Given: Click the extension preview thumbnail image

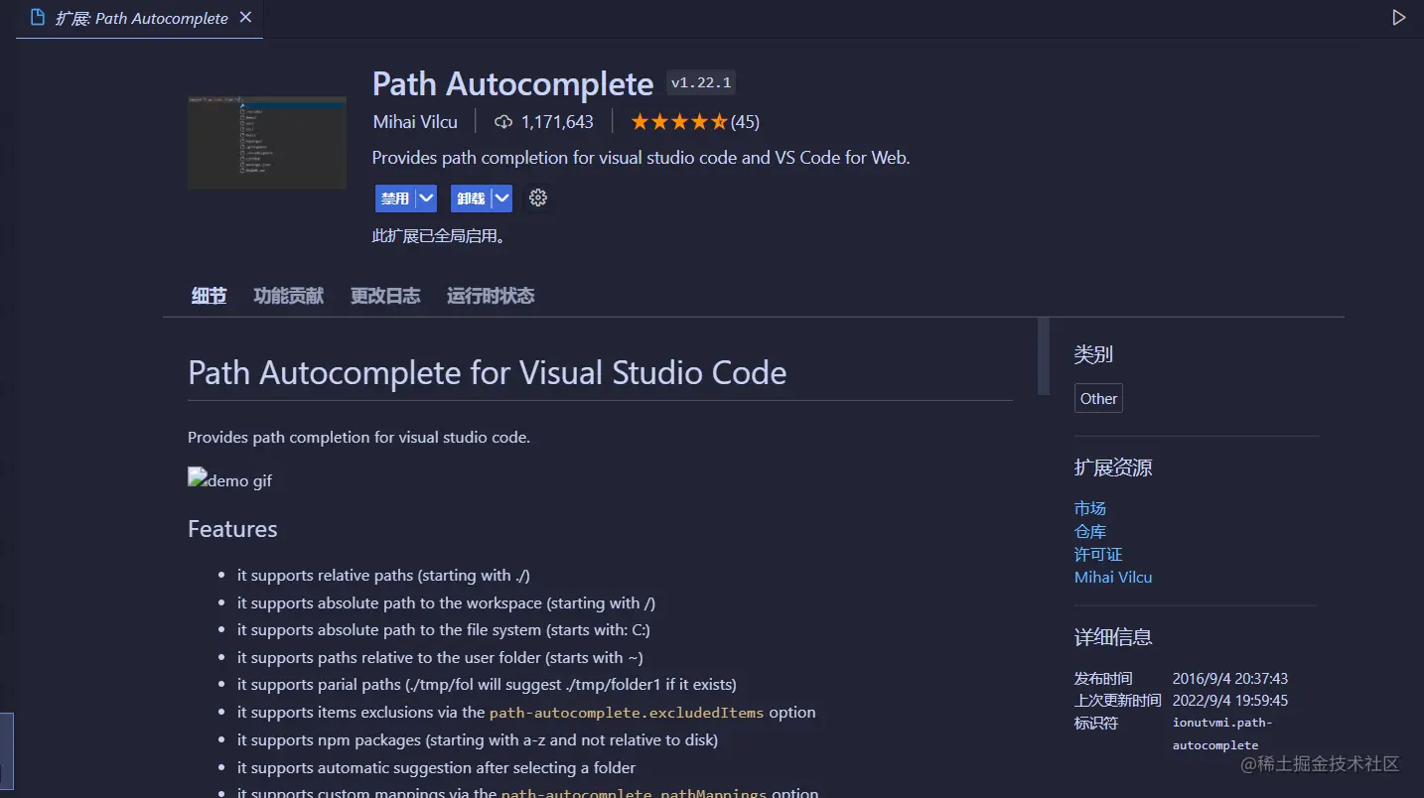Looking at the screenshot, I should click(x=267, y=143).
